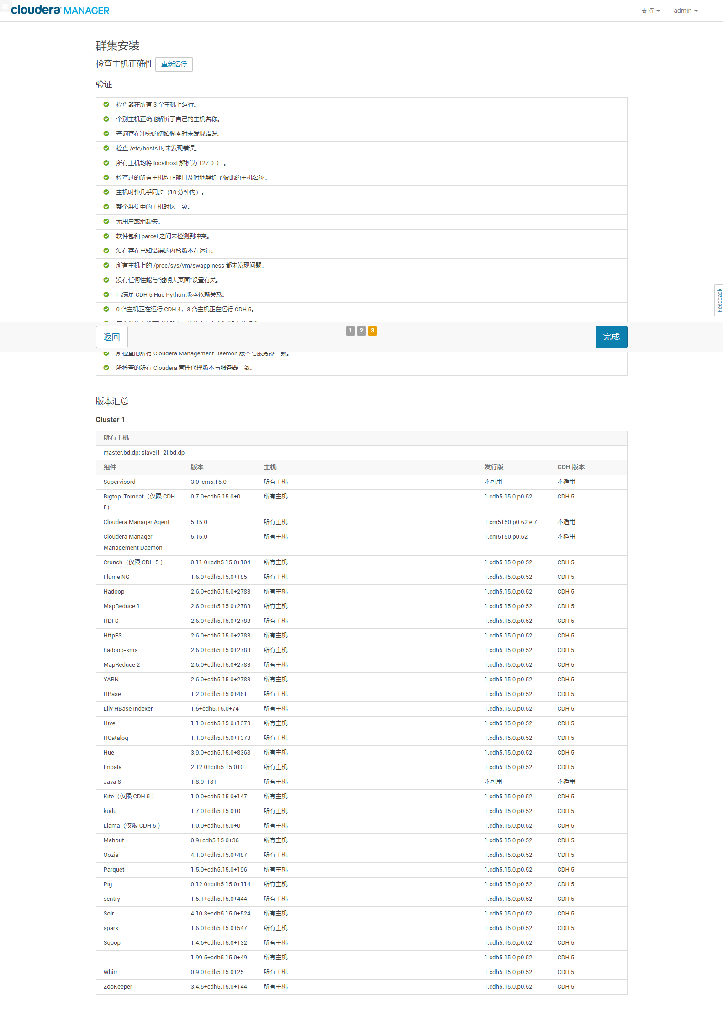Screen dimensions: 723x1033
Task: Click the YARN component name
Action: pos(111,680)
